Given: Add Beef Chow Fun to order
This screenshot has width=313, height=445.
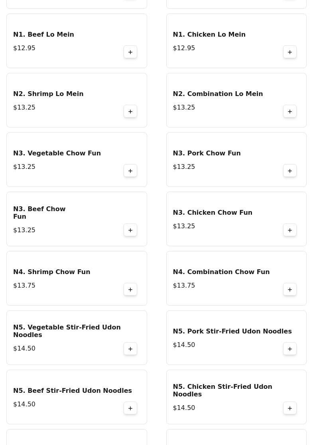Looking at the screenshot, I should click(x=130, y=230).
